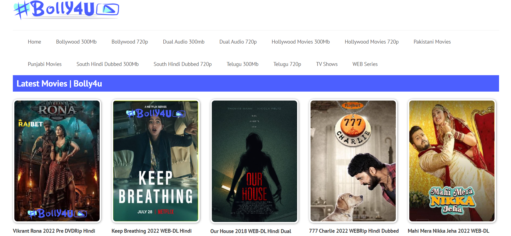
Task: Click Mahi Mera Nikka Jeha 2022 title link
Action: tap(448, 231)
